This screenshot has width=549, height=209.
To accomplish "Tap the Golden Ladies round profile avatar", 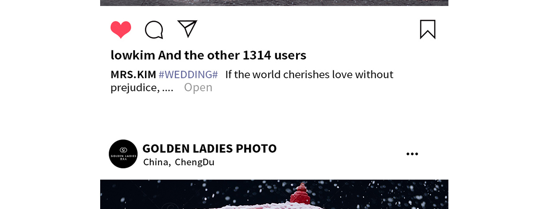I will coord(123,154).
